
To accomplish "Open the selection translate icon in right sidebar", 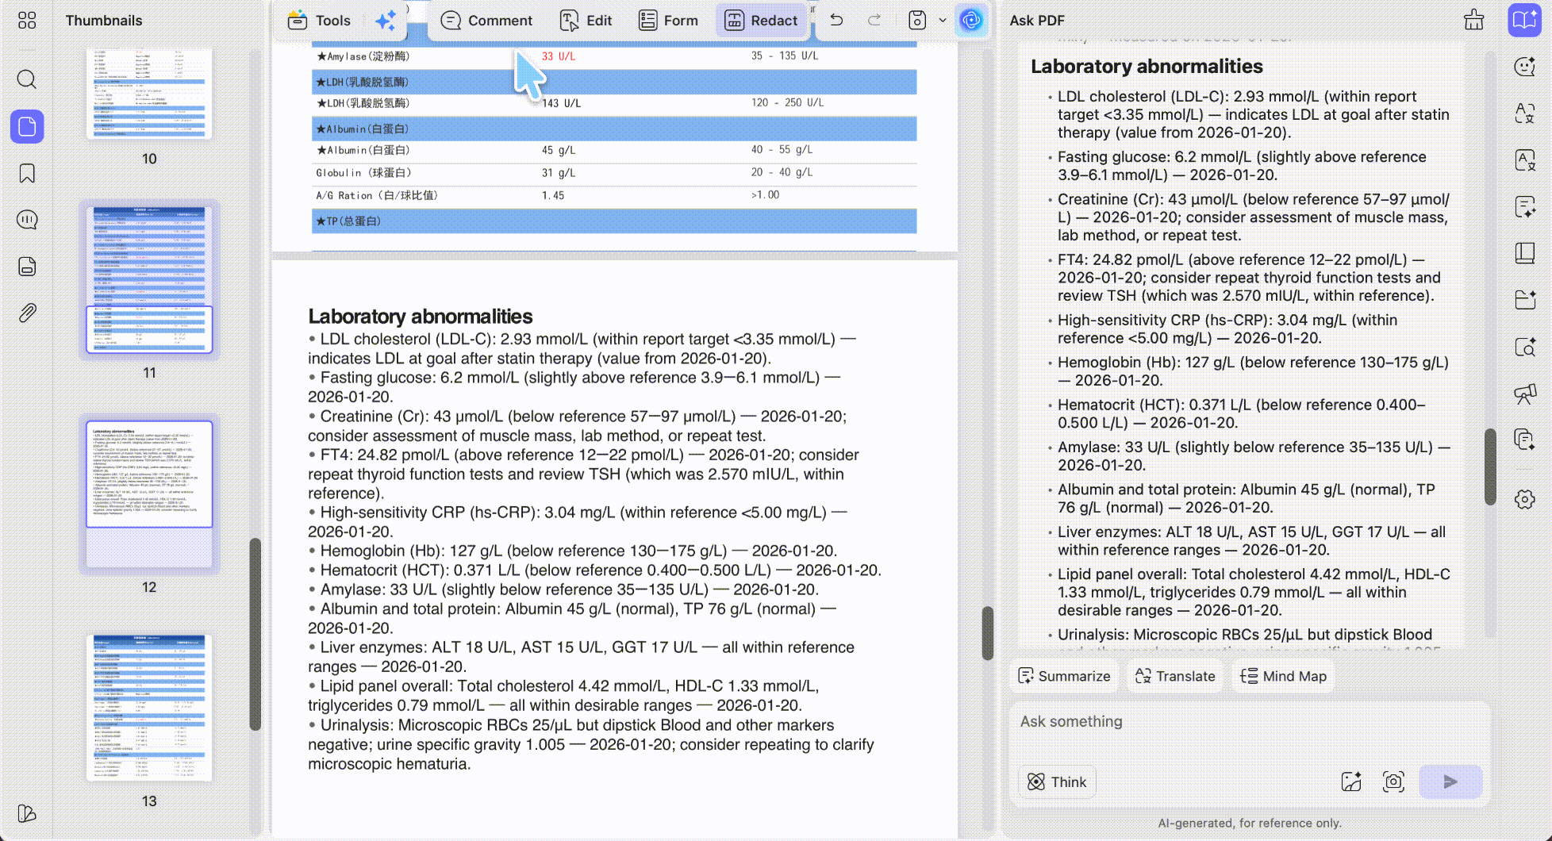I will click(x=1525, y=113).
